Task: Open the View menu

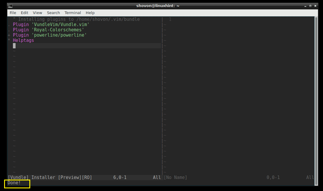Action: point(37,13)
